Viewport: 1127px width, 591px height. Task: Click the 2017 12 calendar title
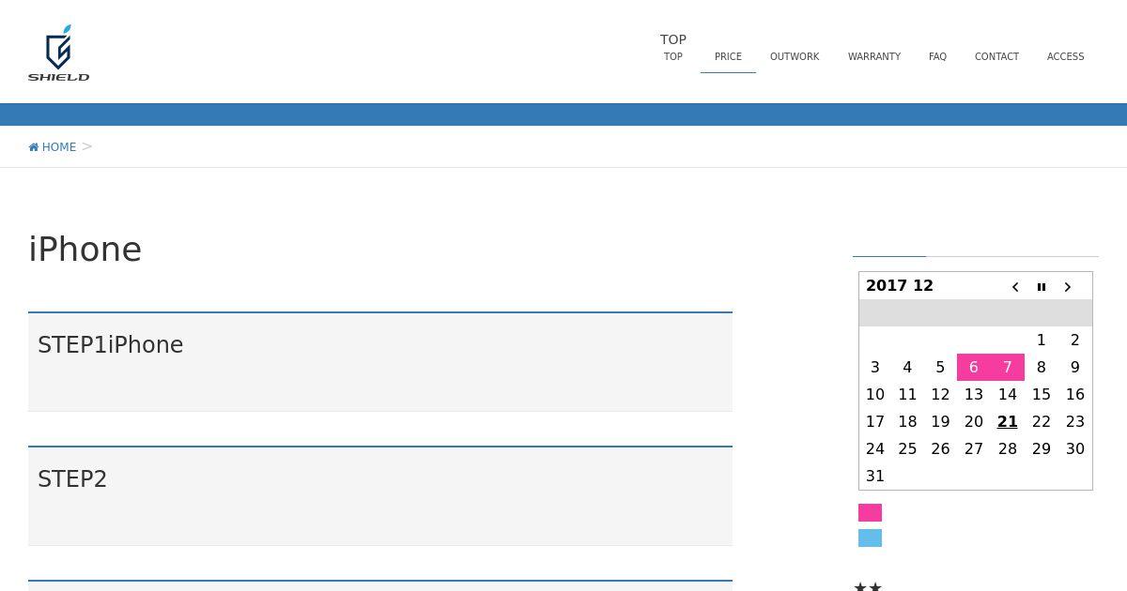coord(900,286)
